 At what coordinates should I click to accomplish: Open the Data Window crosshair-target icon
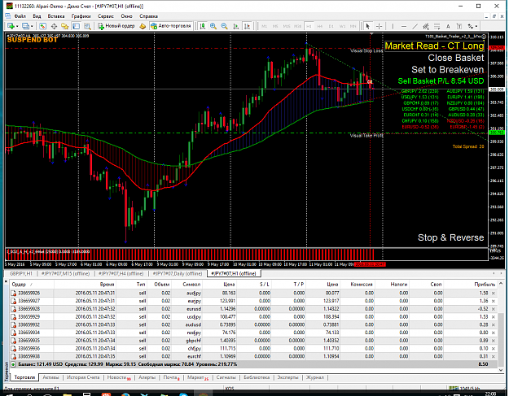54,26
